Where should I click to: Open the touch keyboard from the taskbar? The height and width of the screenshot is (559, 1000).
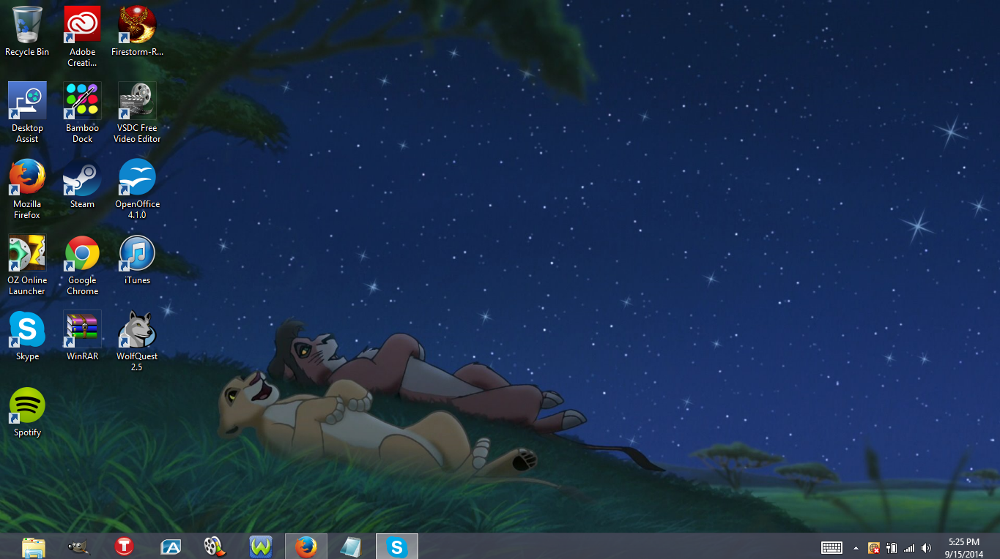click(832, 547)
